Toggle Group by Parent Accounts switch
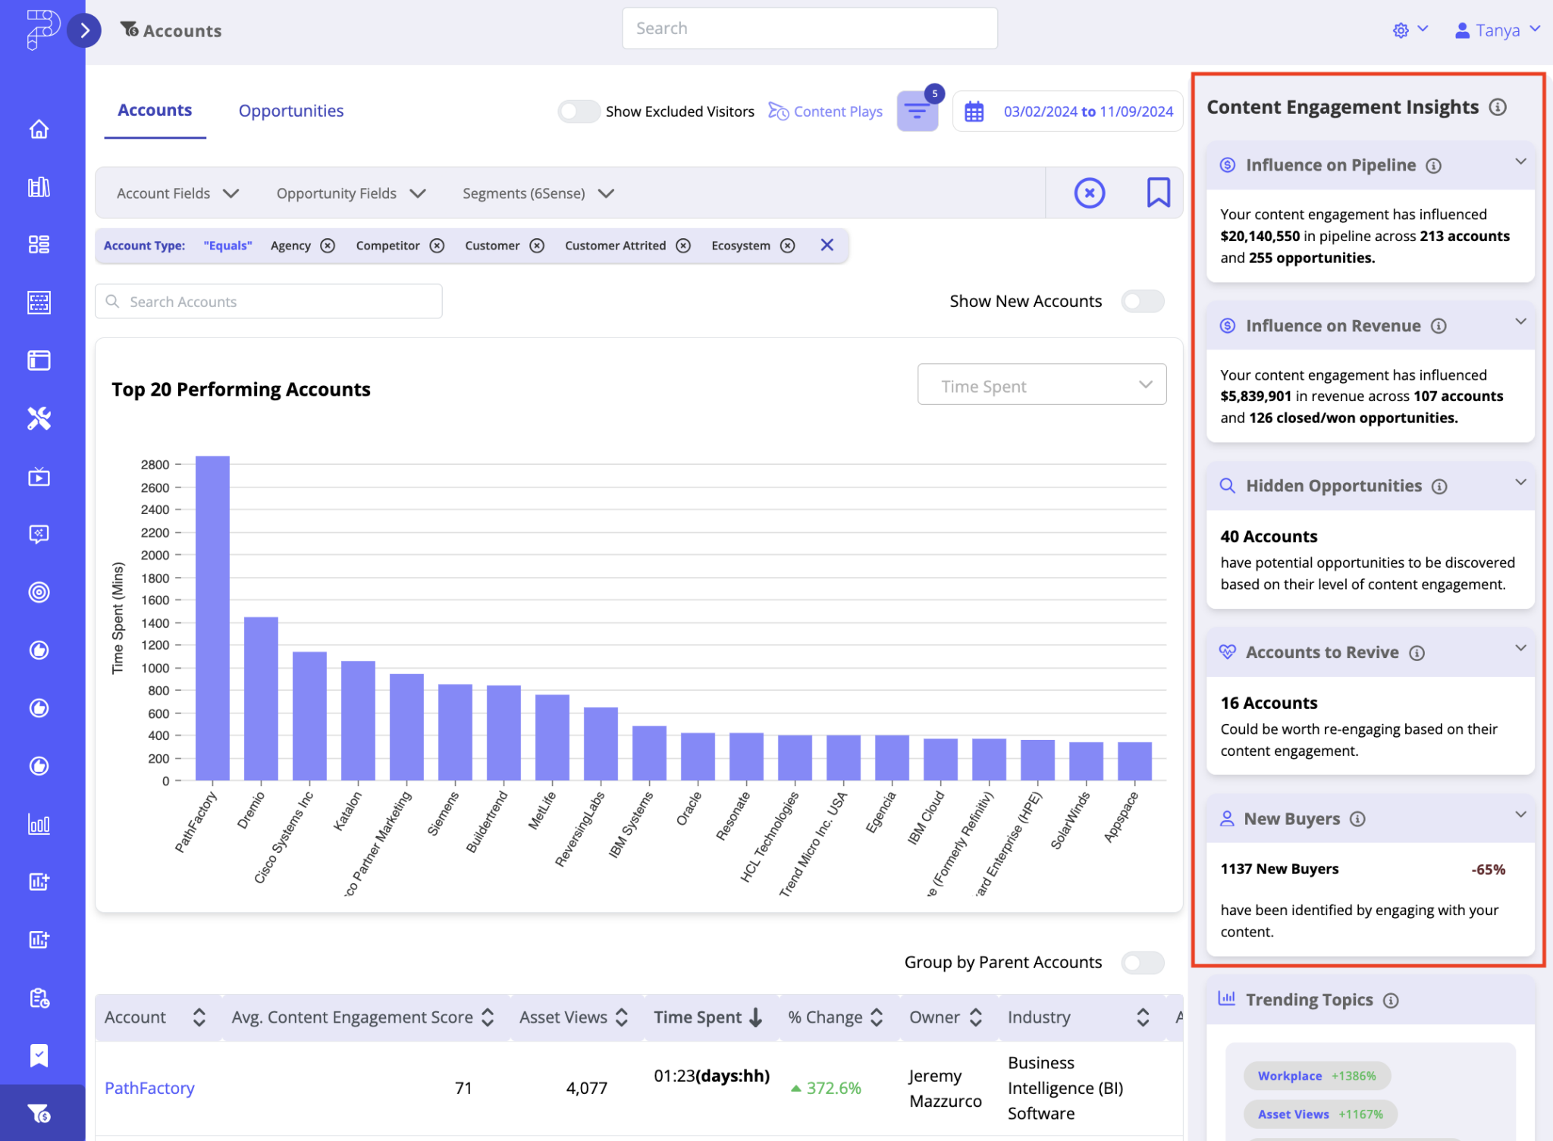This screenshot has width=1553, height=1141. coord(1143,963)
